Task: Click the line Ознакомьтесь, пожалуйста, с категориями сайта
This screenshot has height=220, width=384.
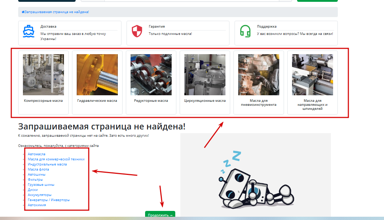Action: (x=58, y=146)
